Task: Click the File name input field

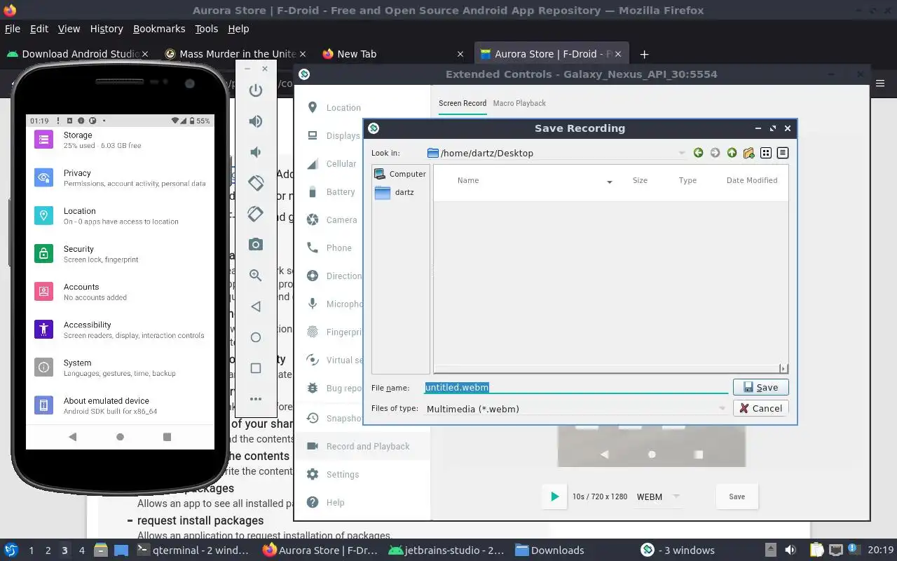Action: pyautogui.click(x=576, y=387)
